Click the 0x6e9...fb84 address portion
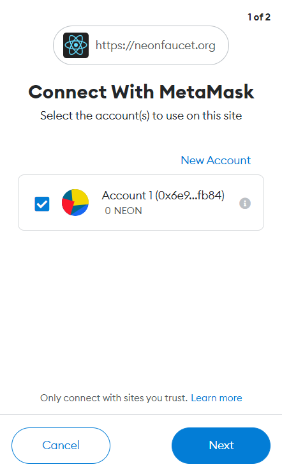 [190, 196]
